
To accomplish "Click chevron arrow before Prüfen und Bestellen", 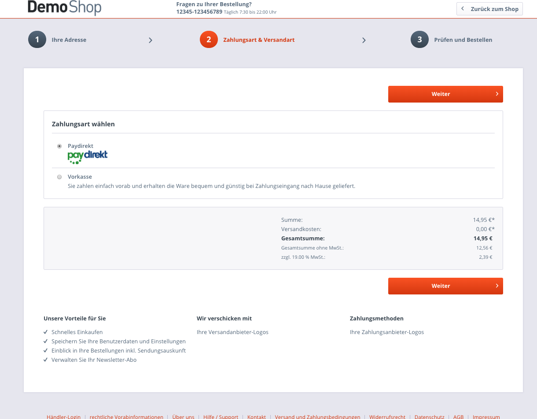I will pyautogui.click(x=364, y=40).
